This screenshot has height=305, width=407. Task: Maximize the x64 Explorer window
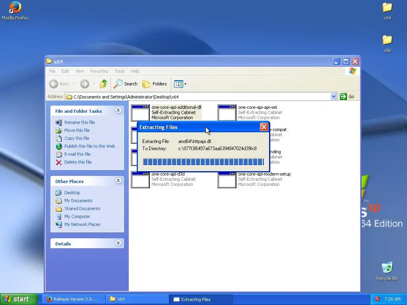pos(346,62)
